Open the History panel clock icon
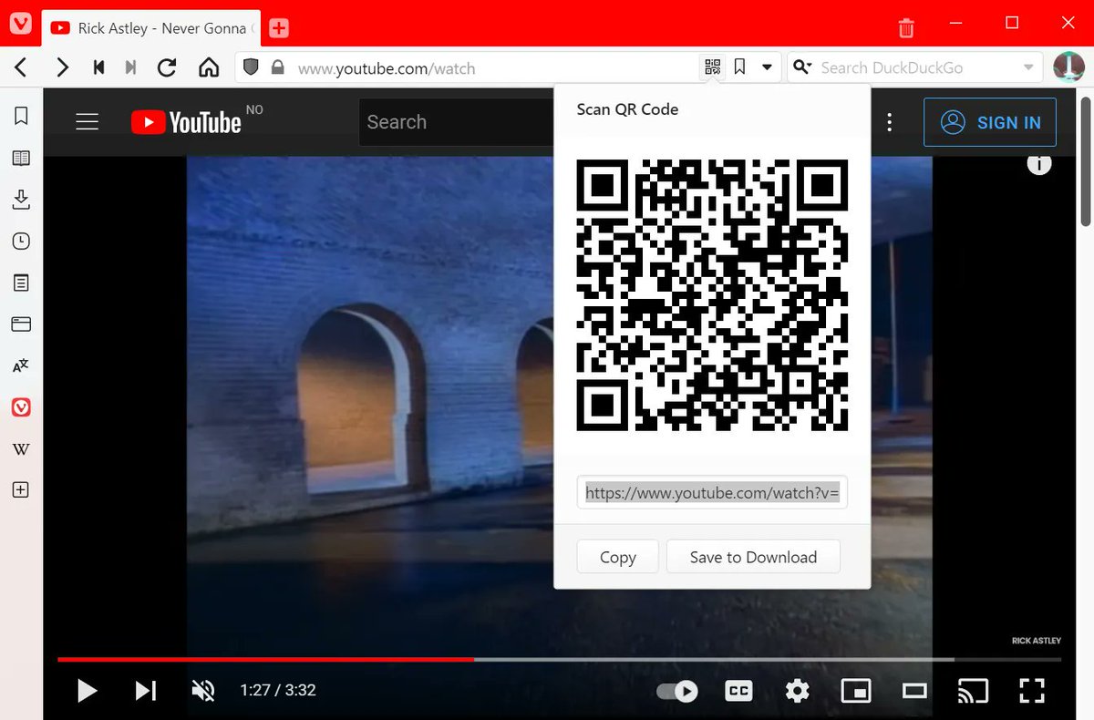1094x720 pixels. click(21, 242)
